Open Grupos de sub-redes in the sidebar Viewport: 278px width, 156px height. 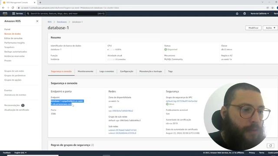point(14,71)
